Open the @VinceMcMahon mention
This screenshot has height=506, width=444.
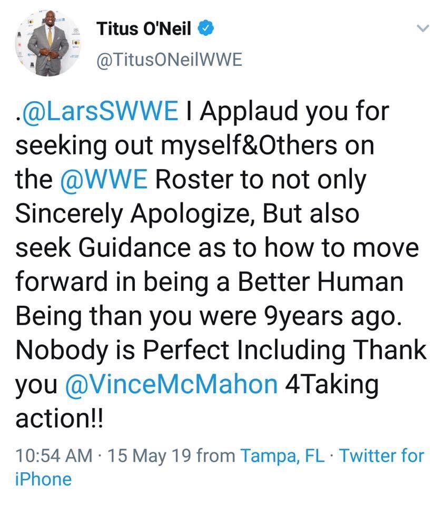[172, 384]
